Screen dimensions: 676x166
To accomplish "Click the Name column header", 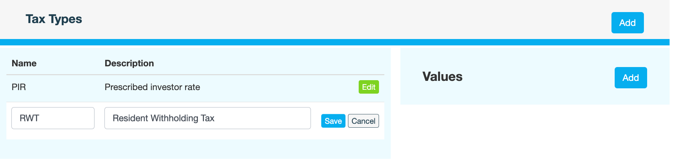I will click(24, 63).
